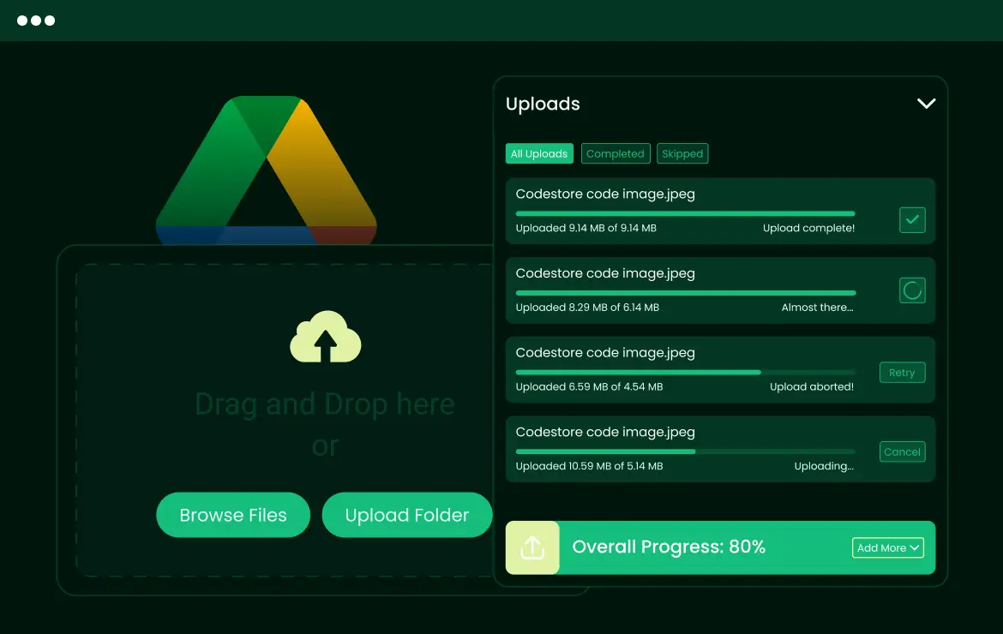Click the 'Uploading...' status text
Viewport: 1003px width, 634px height.
[x=824, y=466]
